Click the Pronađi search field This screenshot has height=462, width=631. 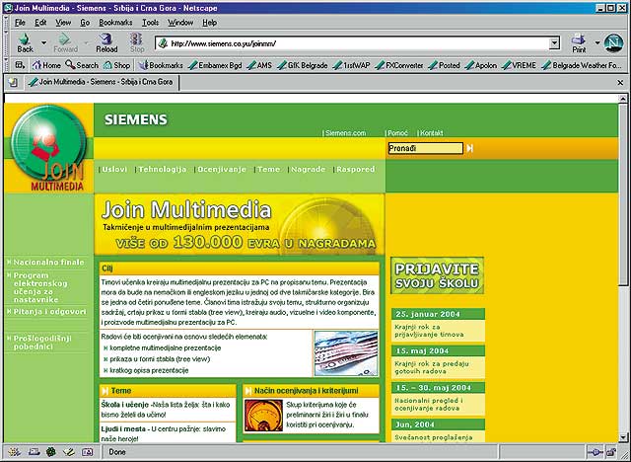(425, 148)
